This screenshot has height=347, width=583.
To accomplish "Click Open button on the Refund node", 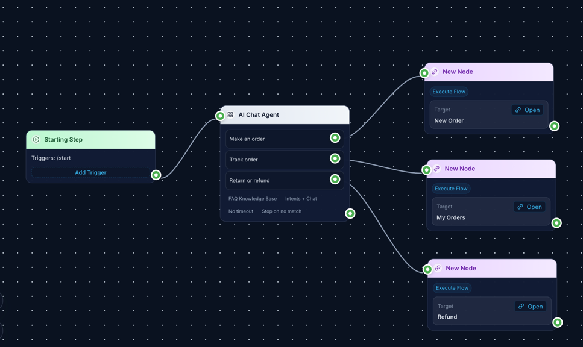I will [x=531, y=306].
